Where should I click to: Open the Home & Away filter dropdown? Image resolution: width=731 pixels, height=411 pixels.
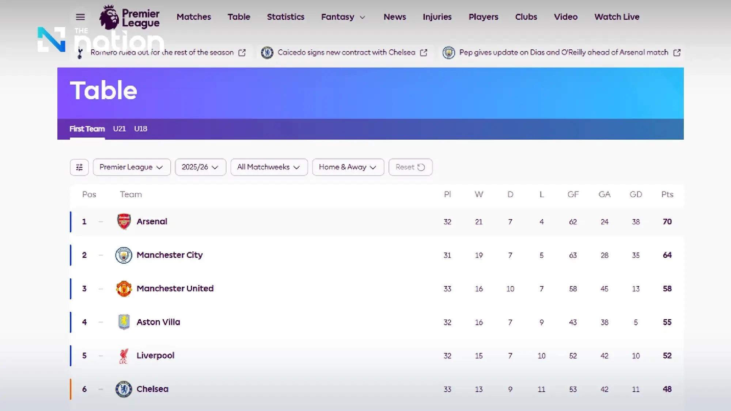coord(348,167)
